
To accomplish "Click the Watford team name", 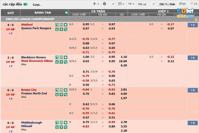I will 27,25.
